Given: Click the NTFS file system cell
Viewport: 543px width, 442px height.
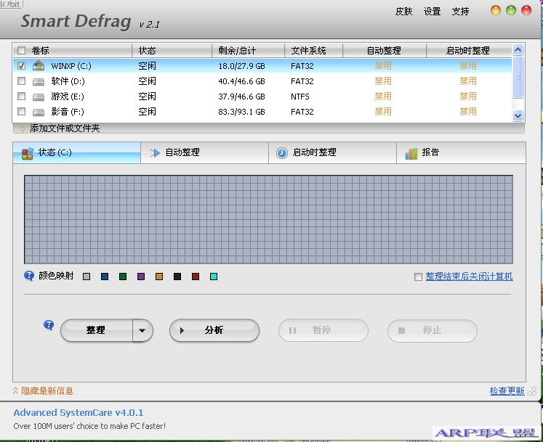Looking at the screenshot, I should [x=300, y=97].
